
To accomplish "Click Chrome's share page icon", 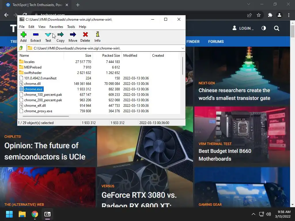I will (249, 15).
